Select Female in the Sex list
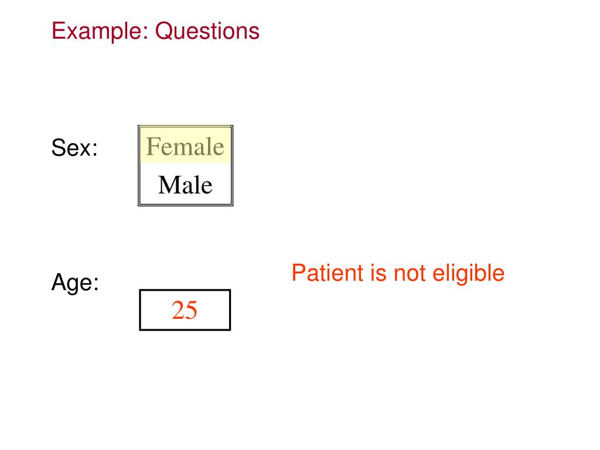Screen dimensions: 600x450 pyautogui.click(x=185, y=146)
